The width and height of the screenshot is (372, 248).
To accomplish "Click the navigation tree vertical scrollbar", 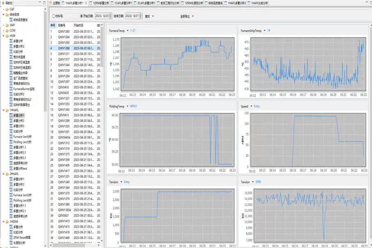I will [45, 127].
